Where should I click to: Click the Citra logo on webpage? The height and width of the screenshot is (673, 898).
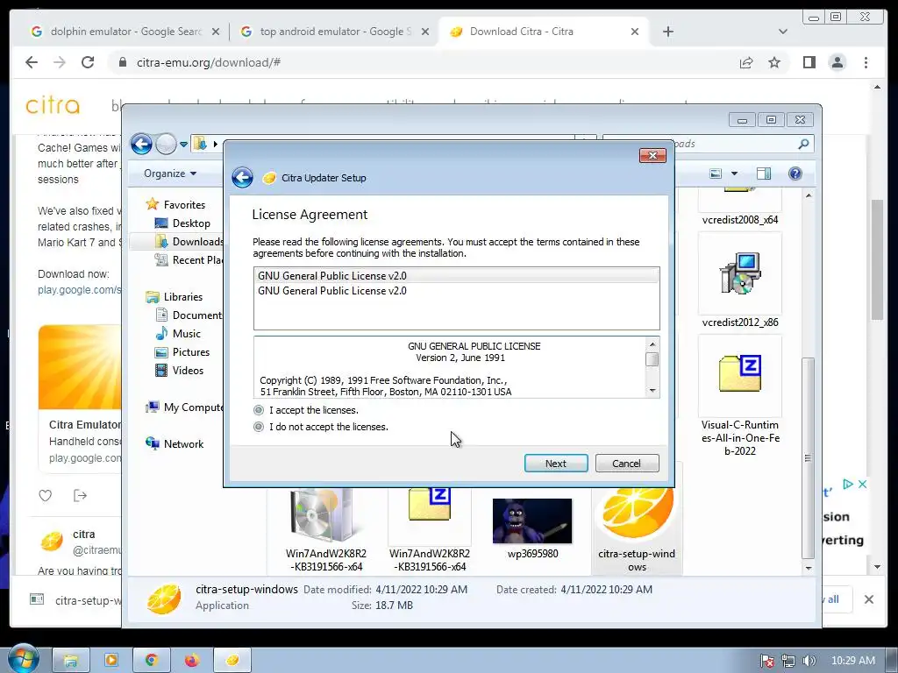53,105
